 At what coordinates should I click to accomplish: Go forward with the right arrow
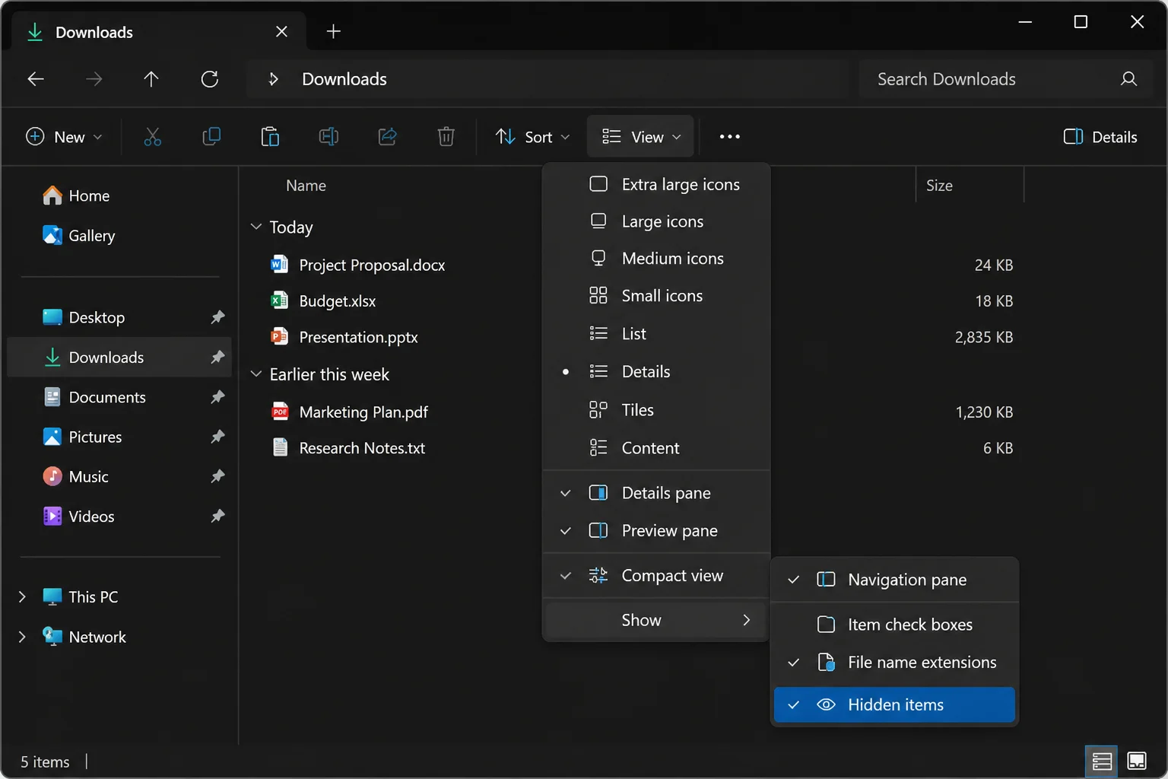click(x=94, y=79)
